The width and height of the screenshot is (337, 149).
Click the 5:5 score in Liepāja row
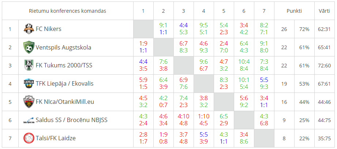pyautogui.click(x=264, y=80)
